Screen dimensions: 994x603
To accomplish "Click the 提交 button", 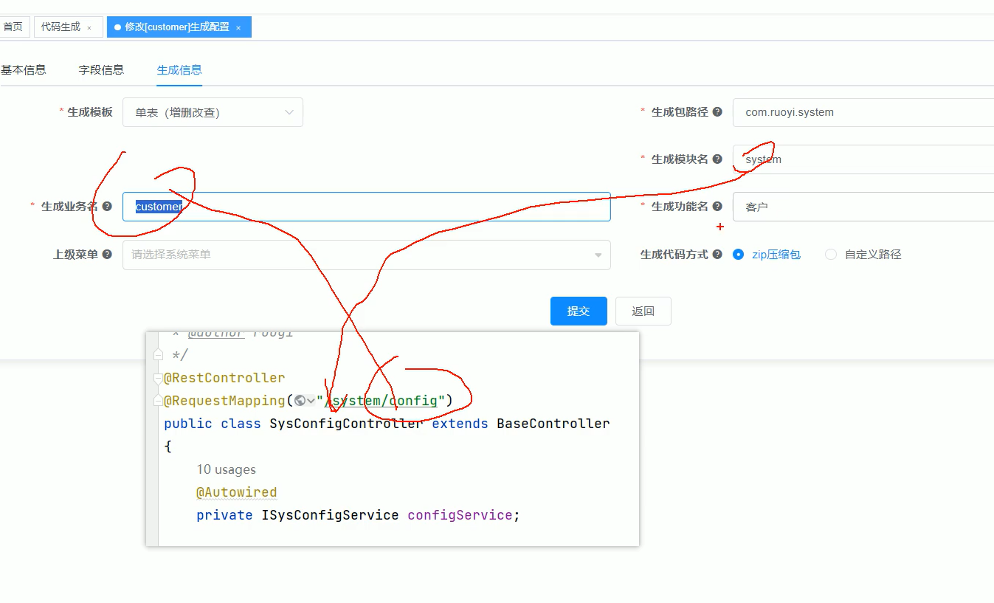I will point(579,311).
